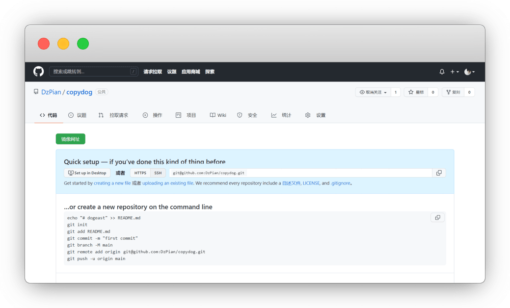Open the notification bell
This screenshot has height=308, width=510.
pyautogui.click(x=441, y=72)
